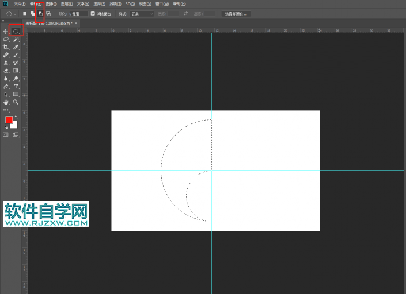Open the 文件 (File) menu
406x294 pixels.
[20, 3]
